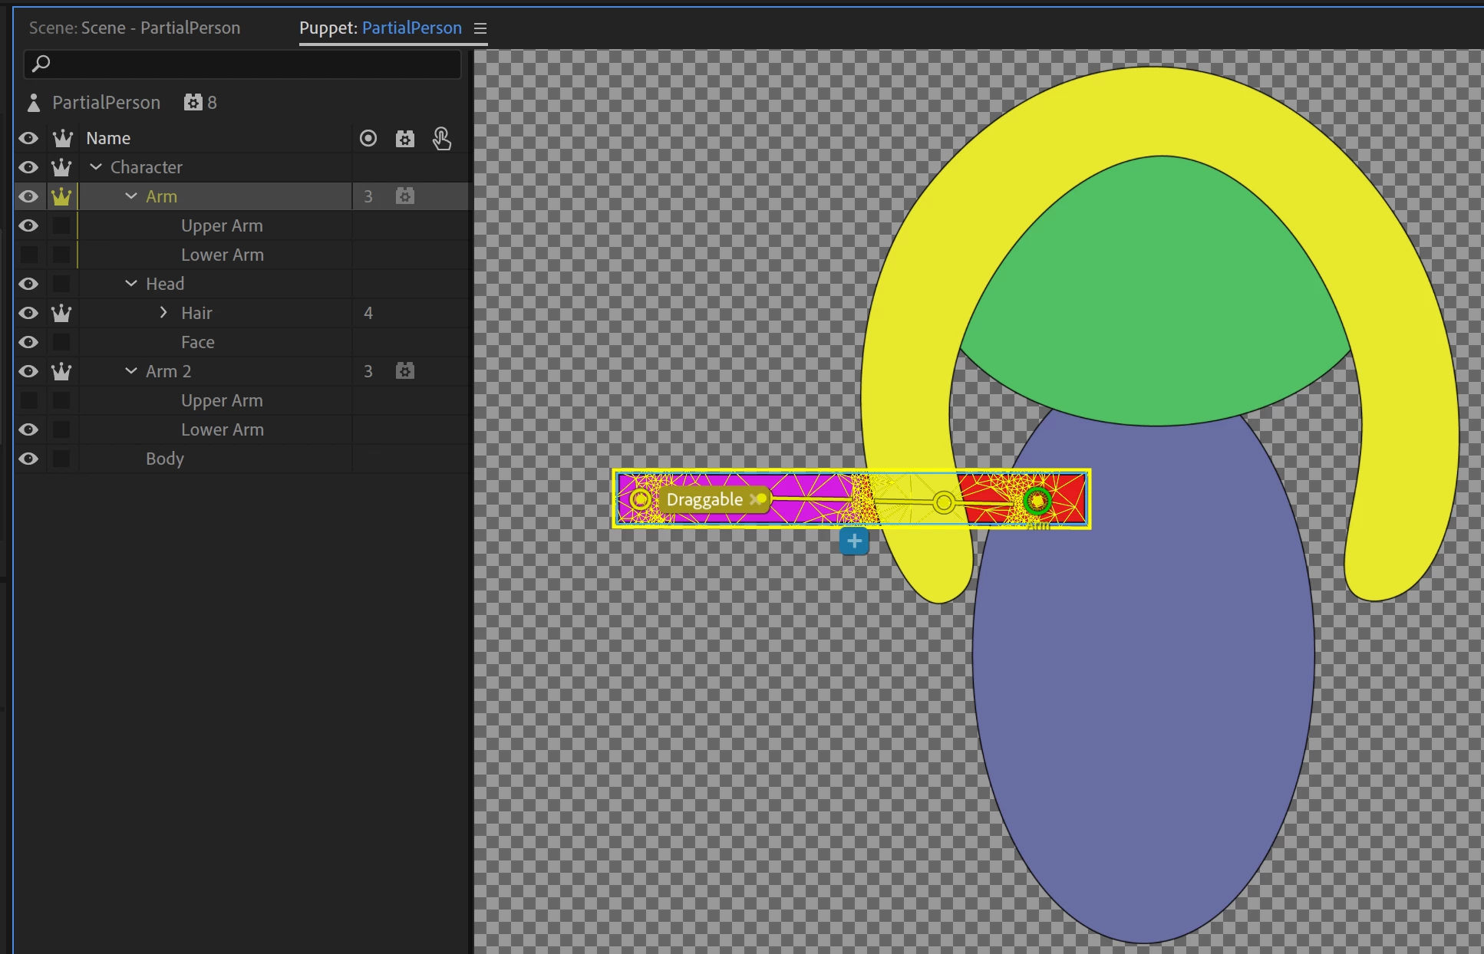Switch to Scene - PartialPerson tab
The width and height of the screenshot is (1484, 954).
pyautogui.click(x=135, y=28)
